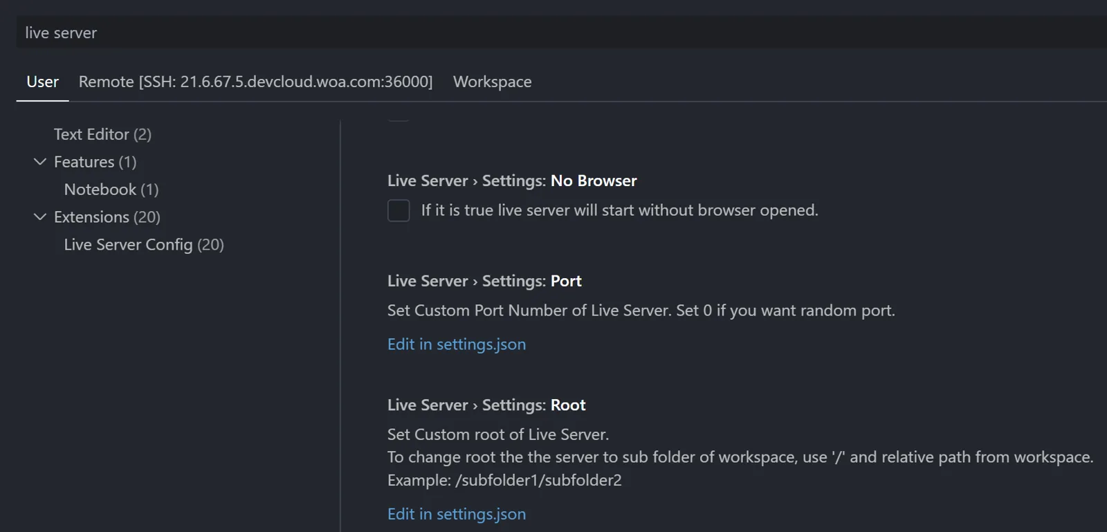Click the Port setting description text
The image size is (1107, 532).
(x=641, y=311)
